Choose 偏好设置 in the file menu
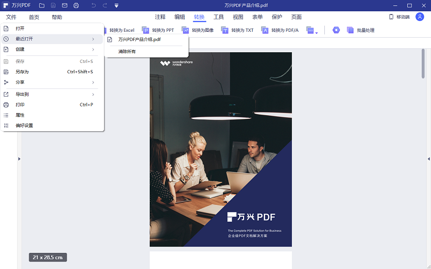The image size is (431, 269). 24,125
